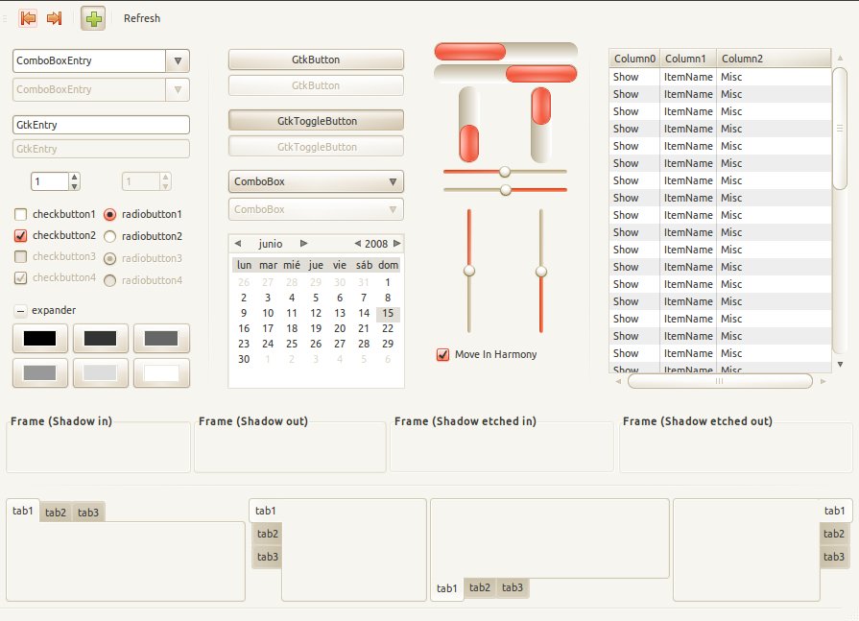
Task: Click the table's horizontal scrollbar thumb
Action: pos(720,381)
